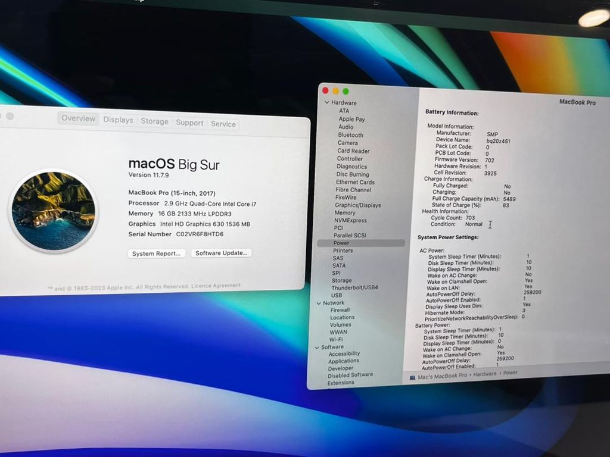
Task: Choose Applications under Software
Action: (x=343, y=361)
